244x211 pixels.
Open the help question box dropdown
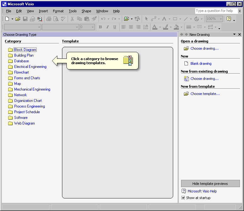(240, 11)
